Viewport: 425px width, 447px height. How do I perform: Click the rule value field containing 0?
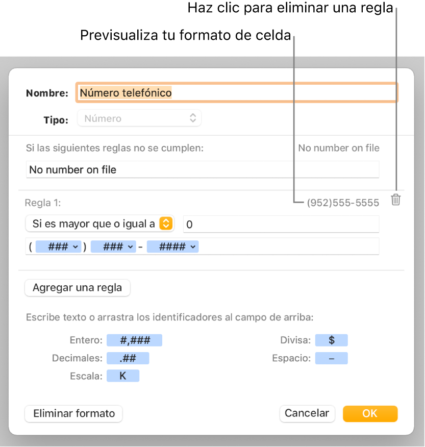tap(281, 224)
